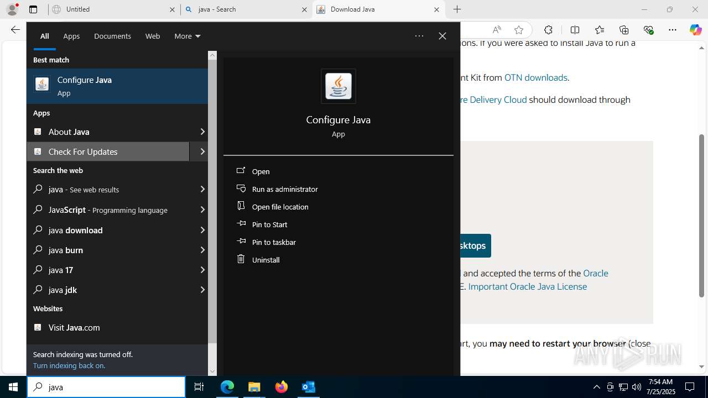The height and width of the screenshot is (398, 708).
Task: Click the Pin to Start pin icon
Action: (241, 224)
